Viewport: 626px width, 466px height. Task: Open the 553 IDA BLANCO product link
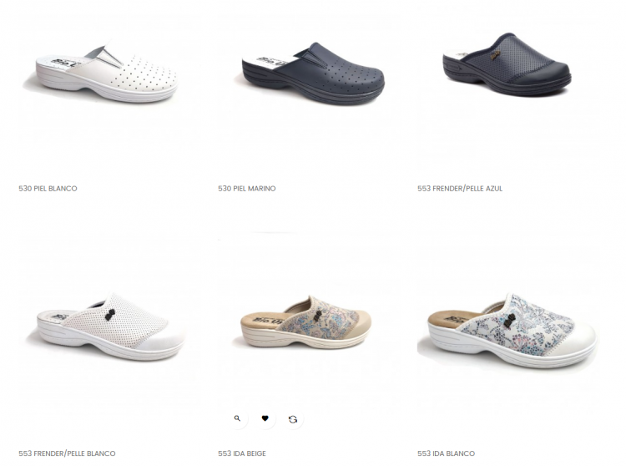pos(447,453)
